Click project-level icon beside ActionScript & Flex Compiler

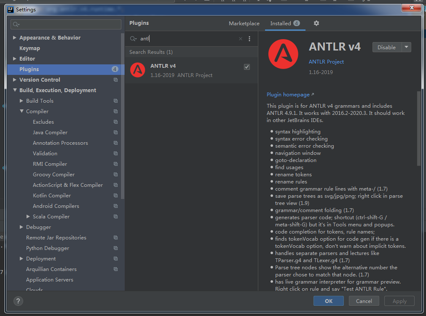pyautogui.click(x=115, y=185)
